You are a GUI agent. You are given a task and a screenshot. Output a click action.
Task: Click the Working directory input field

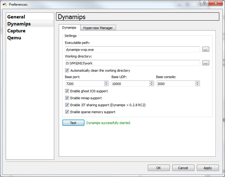click(x=132, y=63)
